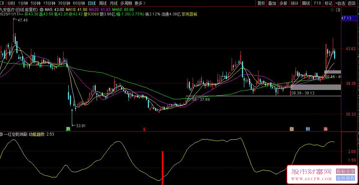359x185 pixels.
Task: Toggle the 叠加 overlay option
Action: tap(272, 3)
